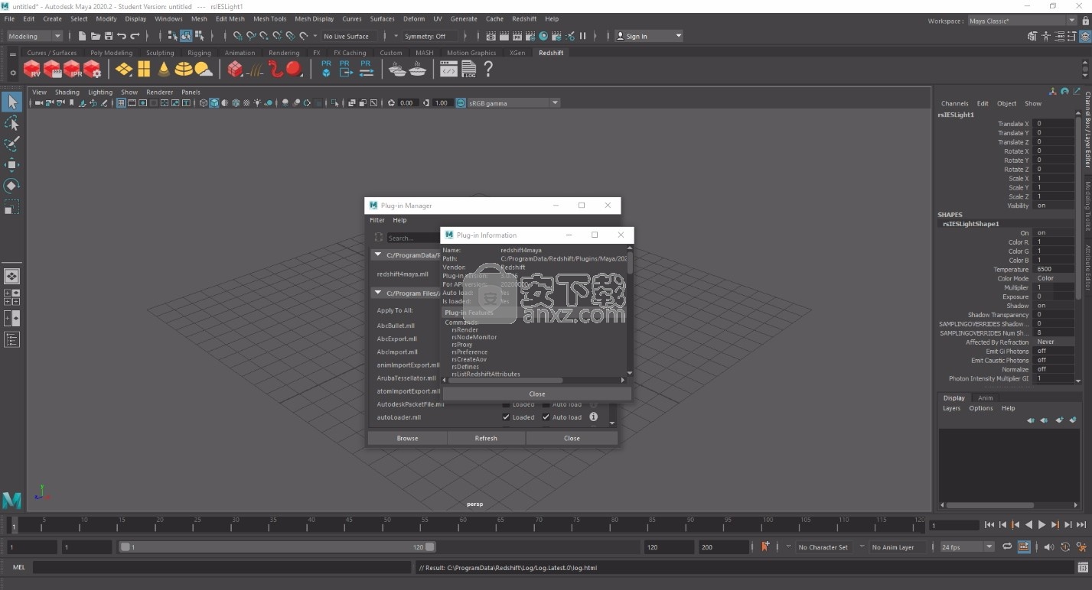Show info for autoLoader.mll plug-in
The height and width of the screenshot is (590, 1092).
click(x=593, y=417)
